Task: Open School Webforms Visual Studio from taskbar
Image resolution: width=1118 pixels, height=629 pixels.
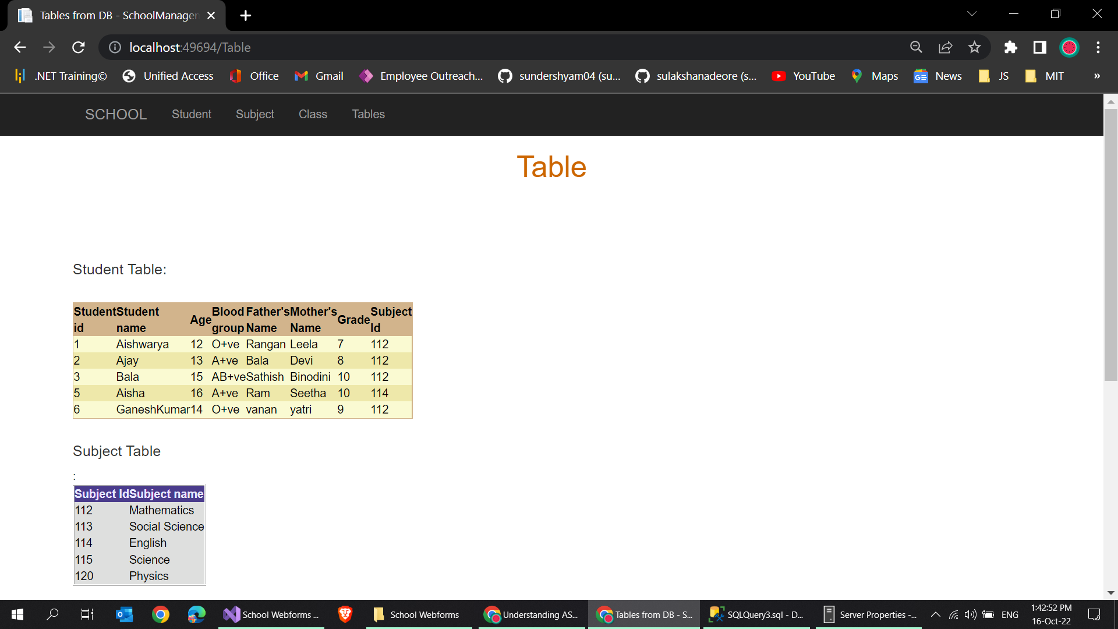Action: tap(271, 614)
